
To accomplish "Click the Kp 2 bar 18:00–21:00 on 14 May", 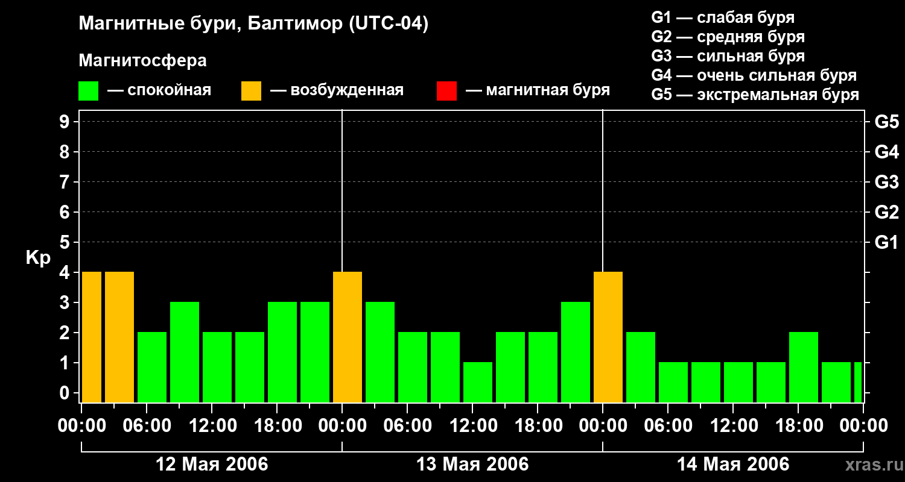I will point(804,368).
